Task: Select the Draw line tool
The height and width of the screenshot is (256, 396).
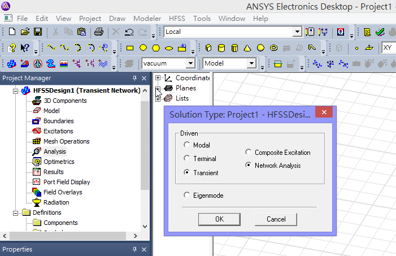Action: click(51, 47)
